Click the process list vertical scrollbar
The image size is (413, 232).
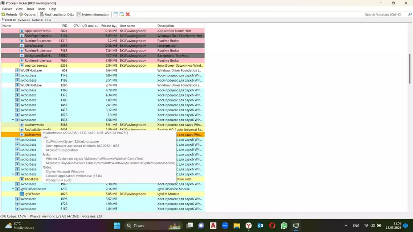click(410, 69)
